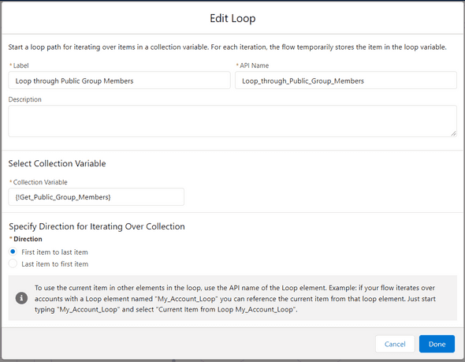
Task: Click the Collection Variable field caption
Action: pos(39,182)
